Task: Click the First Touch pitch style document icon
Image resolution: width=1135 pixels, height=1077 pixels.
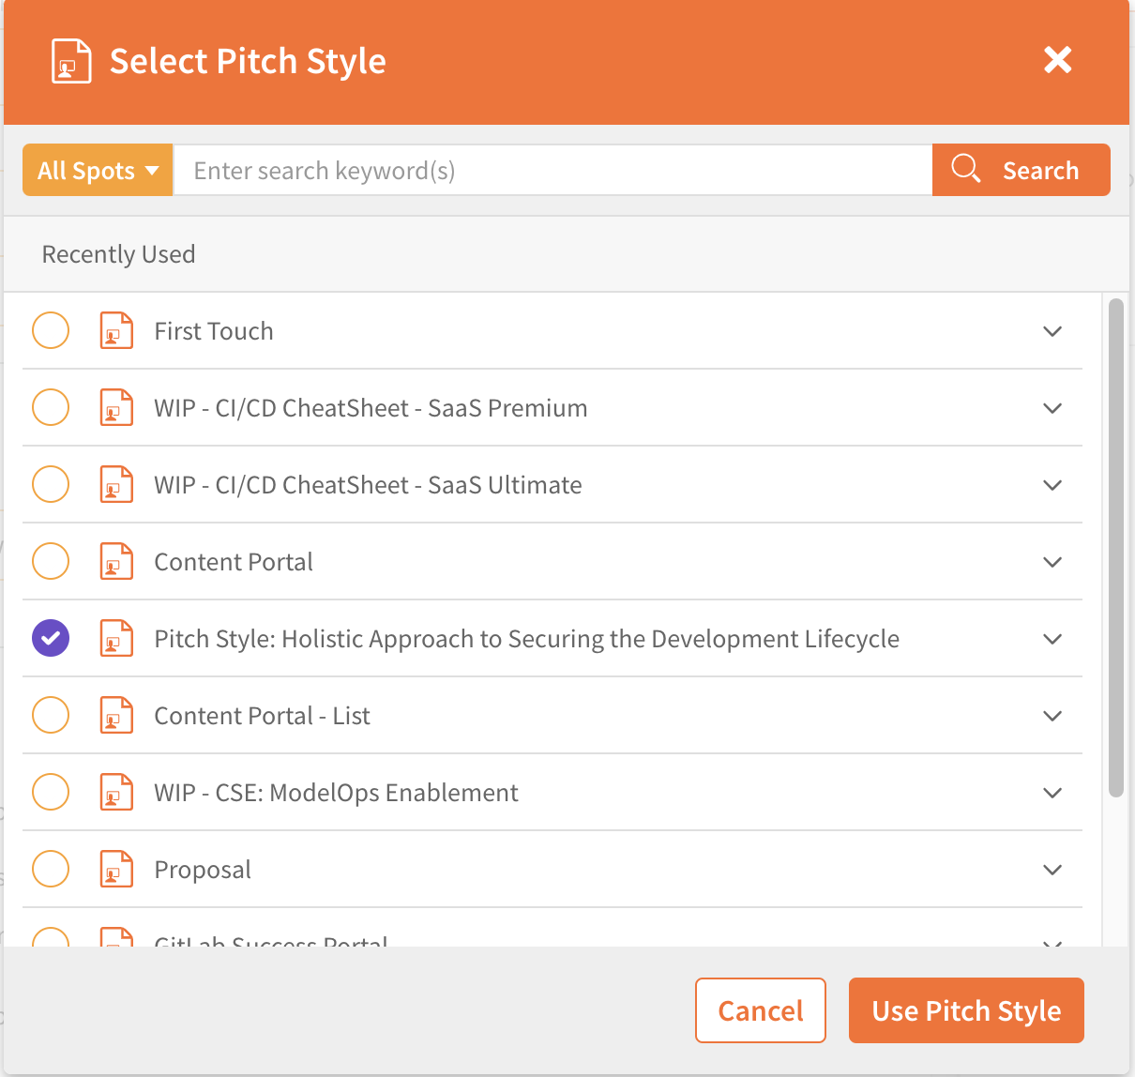Action: tap(115, 330)
